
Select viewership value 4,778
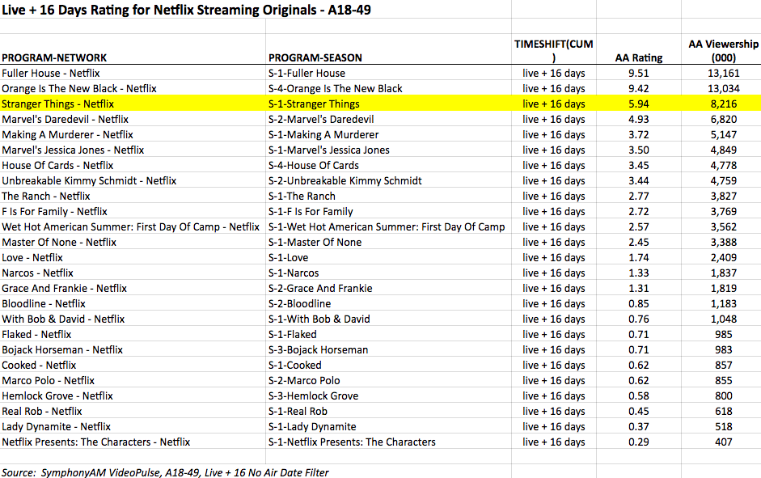coord(723,166)
